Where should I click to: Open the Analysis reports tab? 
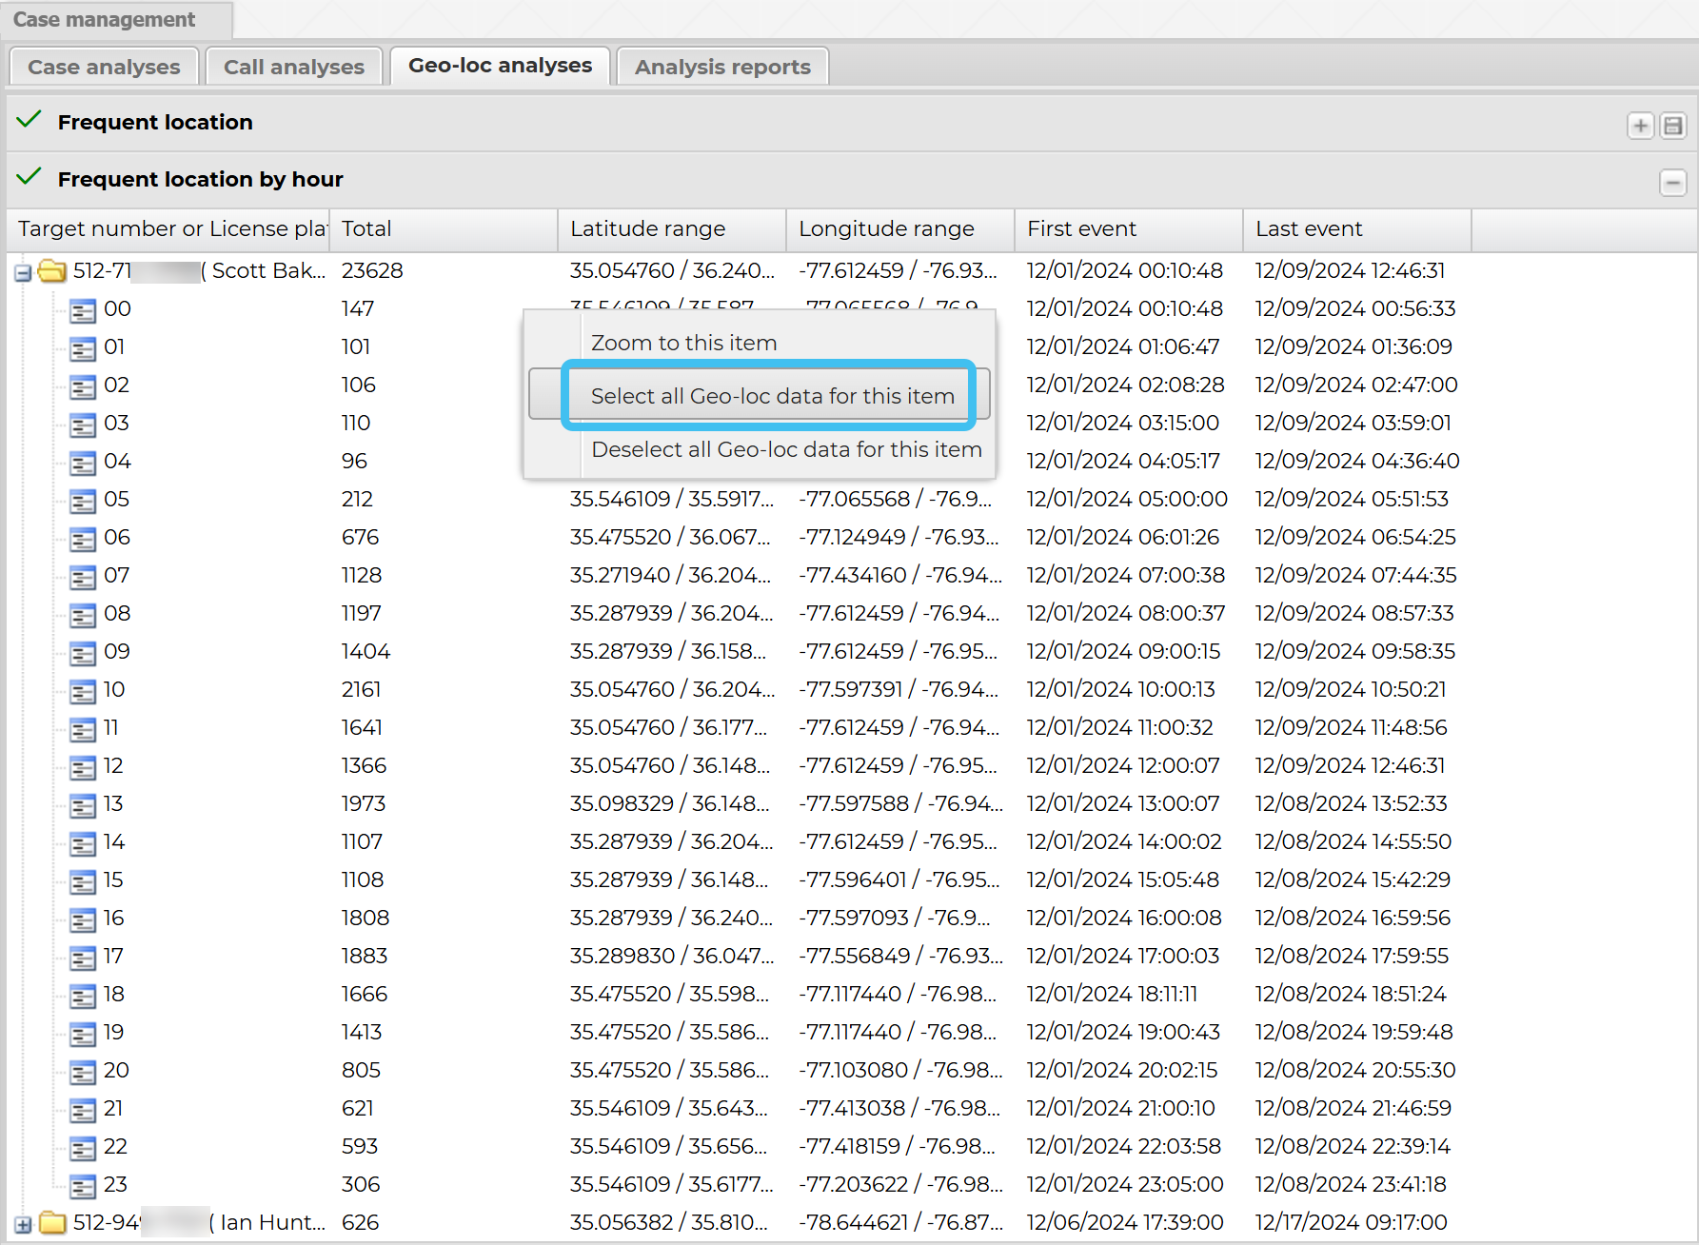pos(722,67)
